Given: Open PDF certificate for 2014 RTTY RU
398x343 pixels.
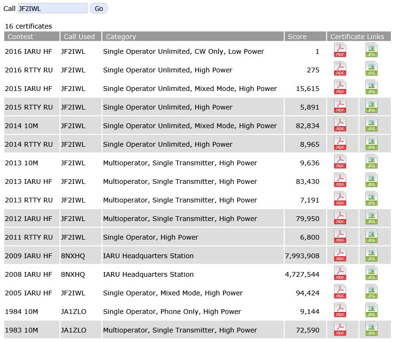Looking at the screenshot, I should tap(340, 143).
